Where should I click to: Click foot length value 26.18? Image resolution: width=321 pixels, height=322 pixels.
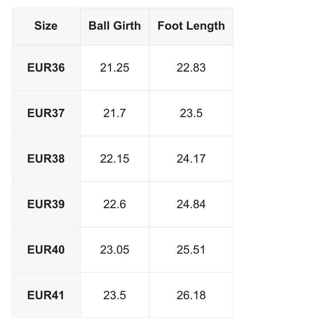(x=191, y=296)
